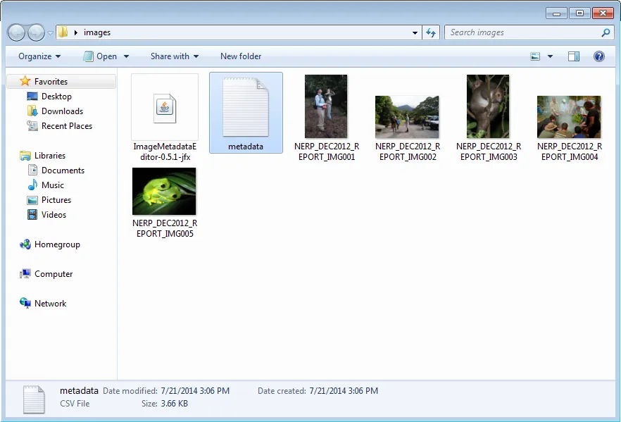Open the Documents library
The image size is (621, 422).
click(63, 170)
